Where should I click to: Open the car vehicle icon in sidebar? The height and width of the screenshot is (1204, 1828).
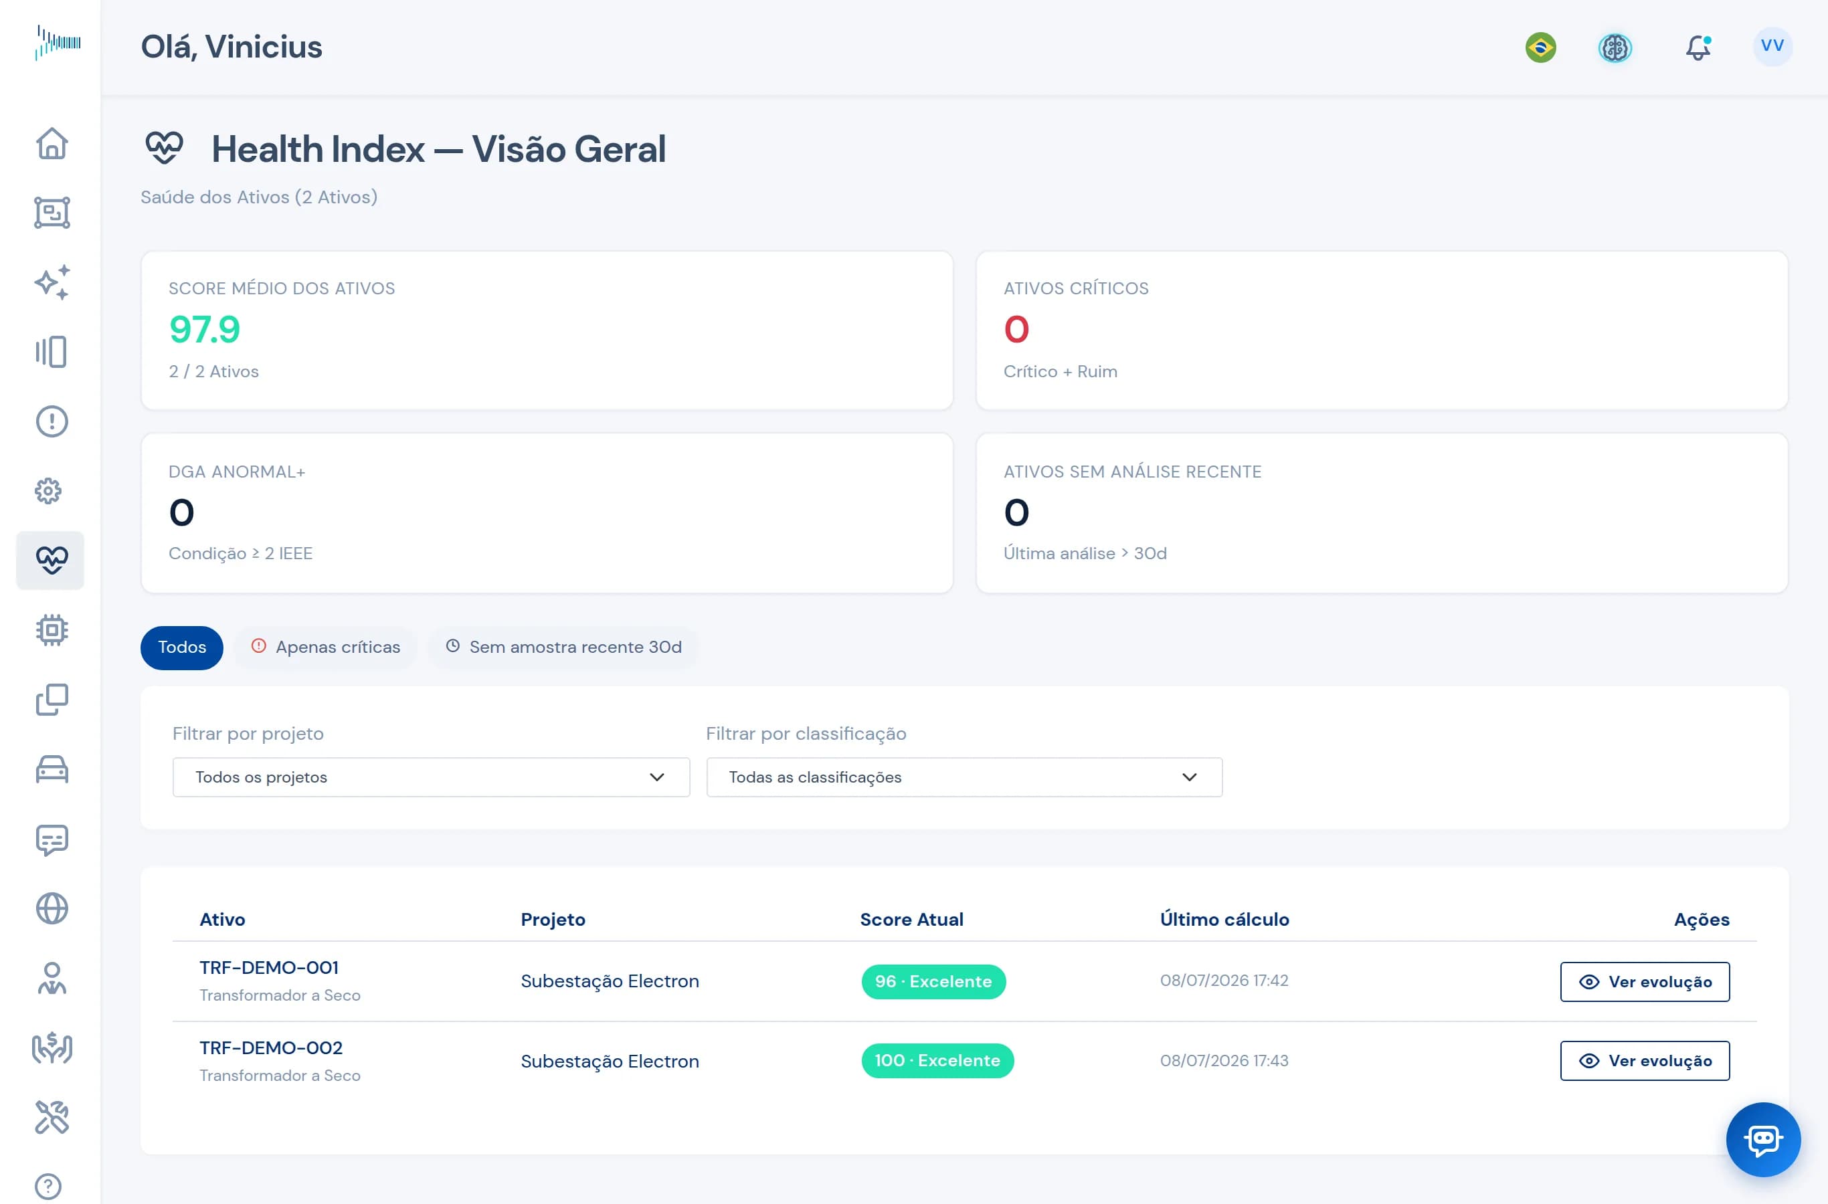click(52, 769)
